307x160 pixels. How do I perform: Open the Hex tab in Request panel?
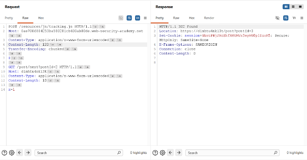(41, 18)
